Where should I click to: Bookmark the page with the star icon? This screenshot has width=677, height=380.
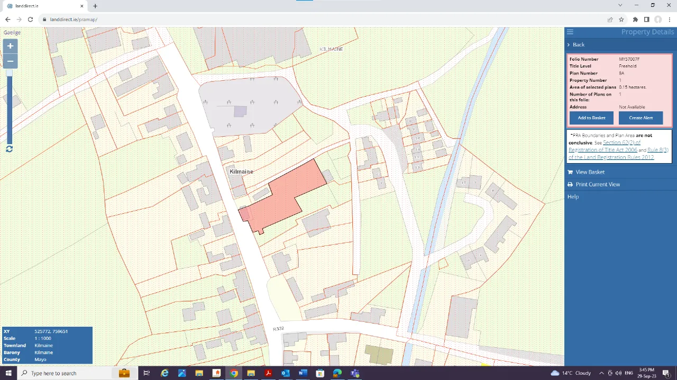click(621, 19)
